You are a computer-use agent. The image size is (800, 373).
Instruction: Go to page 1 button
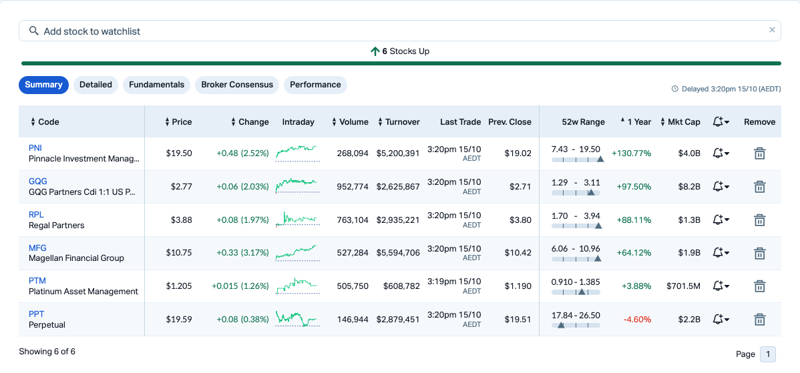[768, 354]
